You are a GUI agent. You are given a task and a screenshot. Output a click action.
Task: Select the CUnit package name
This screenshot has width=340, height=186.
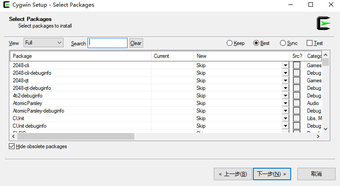pyautogui.click(x=18, y=118)
